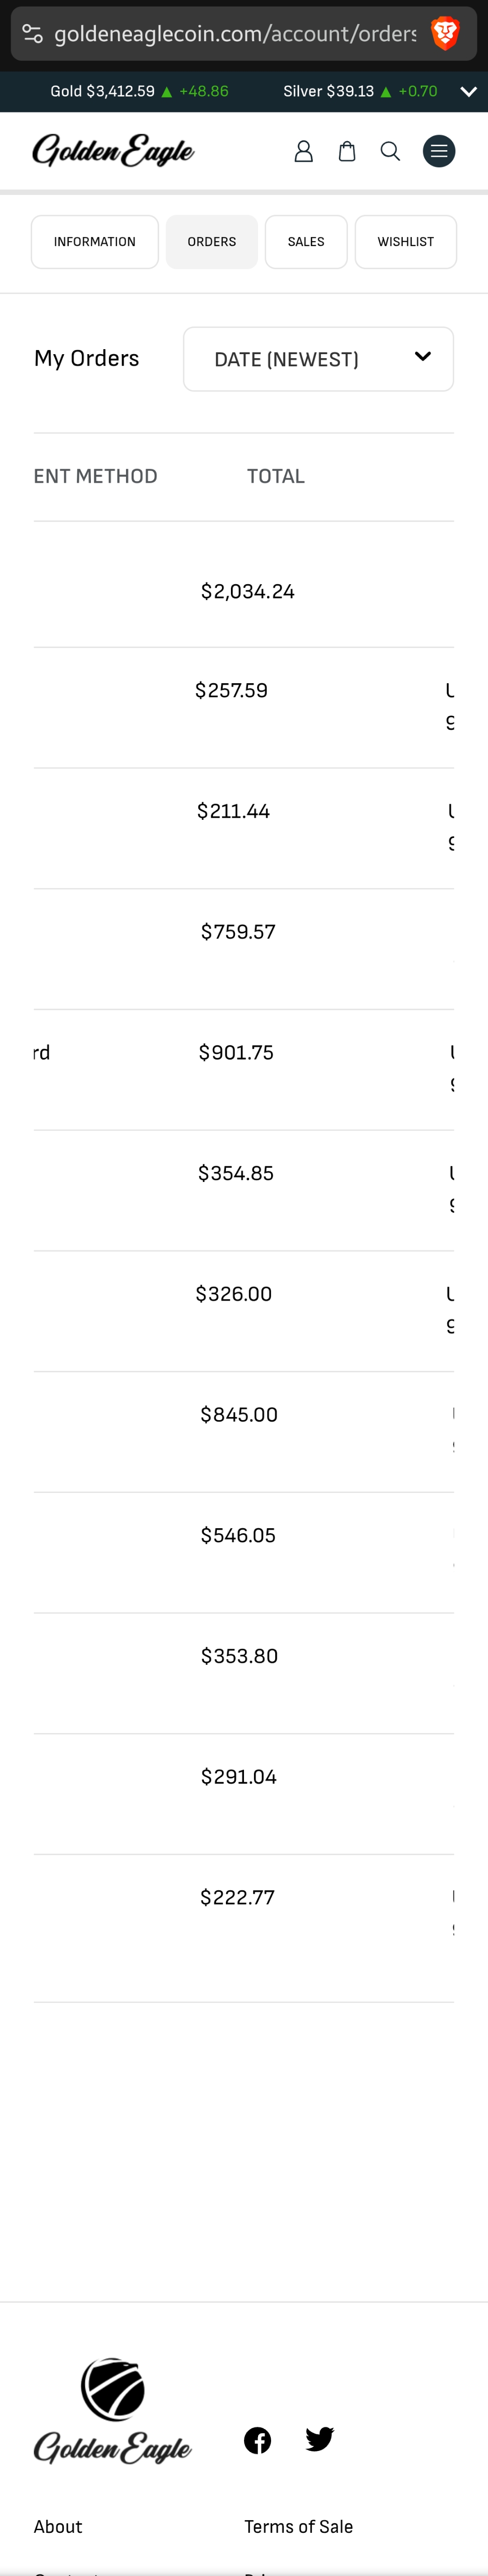Click the search magnifier icon
Viewport: 488px width, 2576px height.
click(x=390, y=151)
